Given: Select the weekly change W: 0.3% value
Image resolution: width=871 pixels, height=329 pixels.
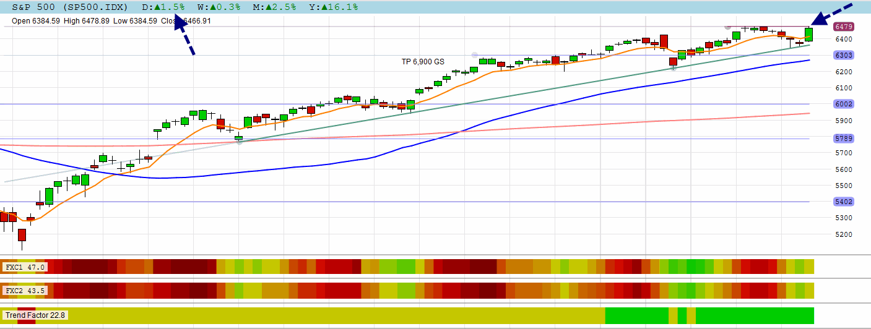Looking at the screenshot, I should tap(218, 7).
